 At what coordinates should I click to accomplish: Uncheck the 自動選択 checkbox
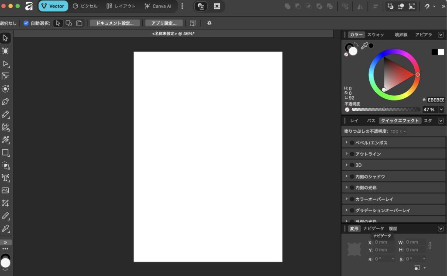tap(26, 23)
